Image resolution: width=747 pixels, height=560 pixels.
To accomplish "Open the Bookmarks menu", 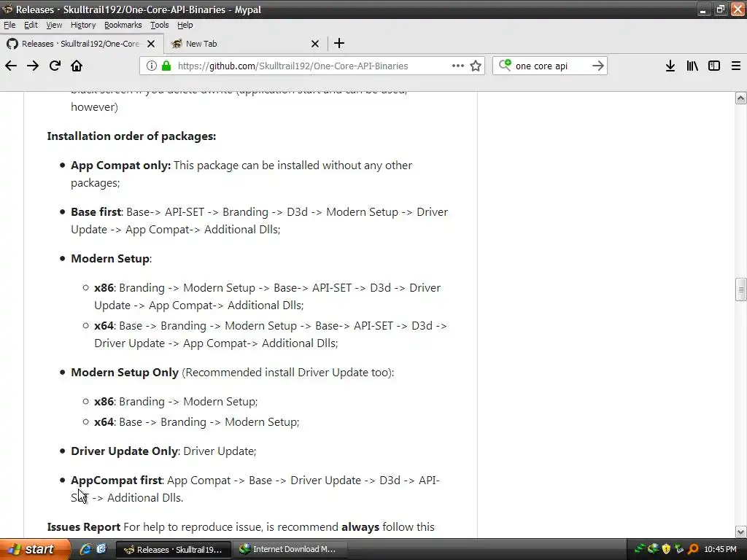I will [x=123, y=25].
